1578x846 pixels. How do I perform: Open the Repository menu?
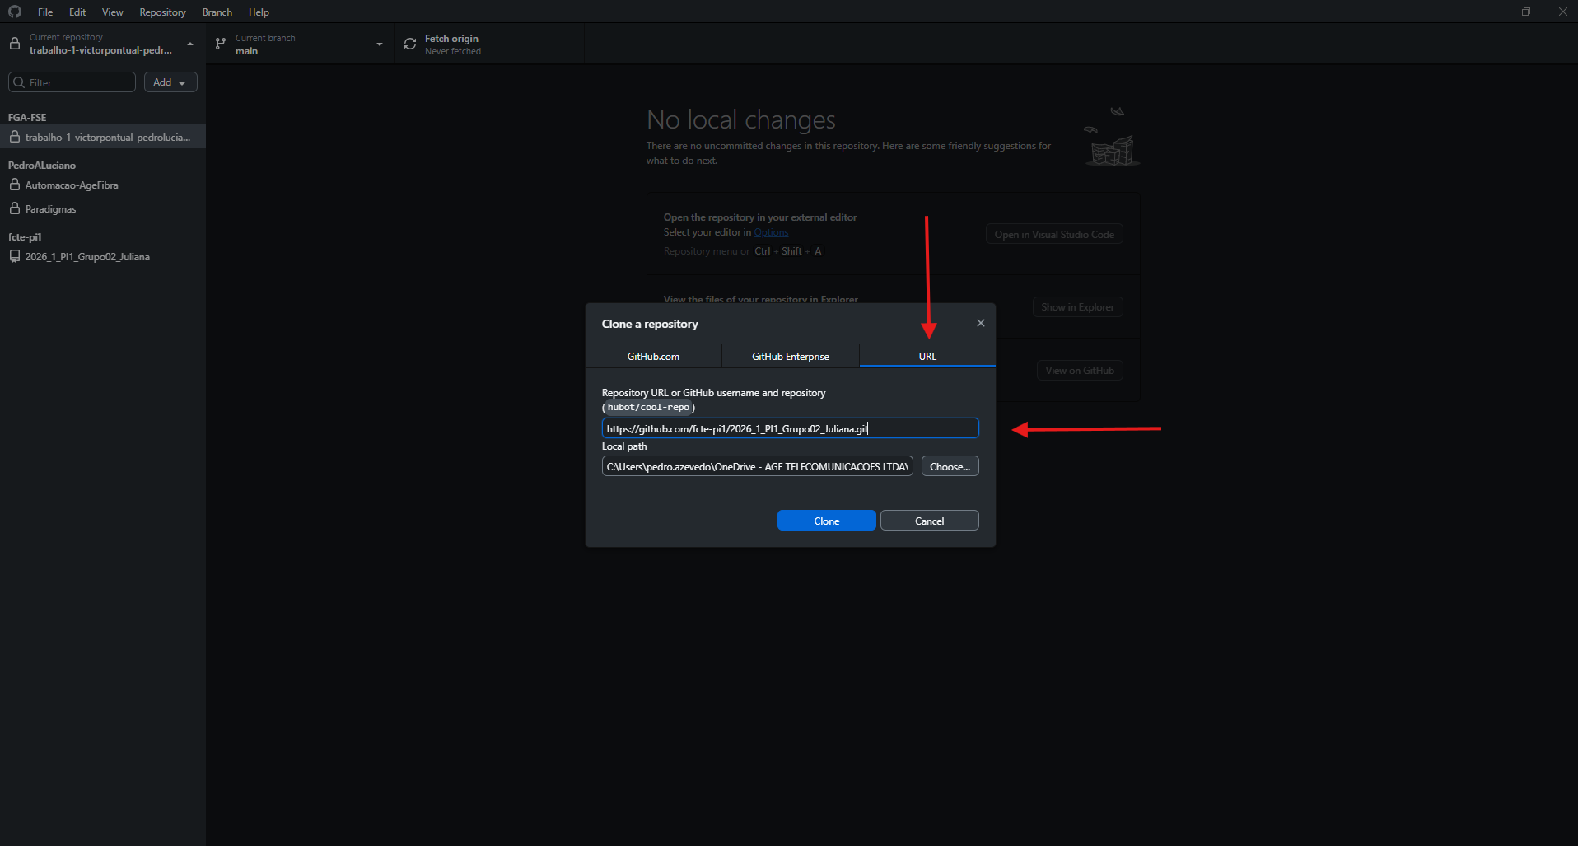[162, 12]
